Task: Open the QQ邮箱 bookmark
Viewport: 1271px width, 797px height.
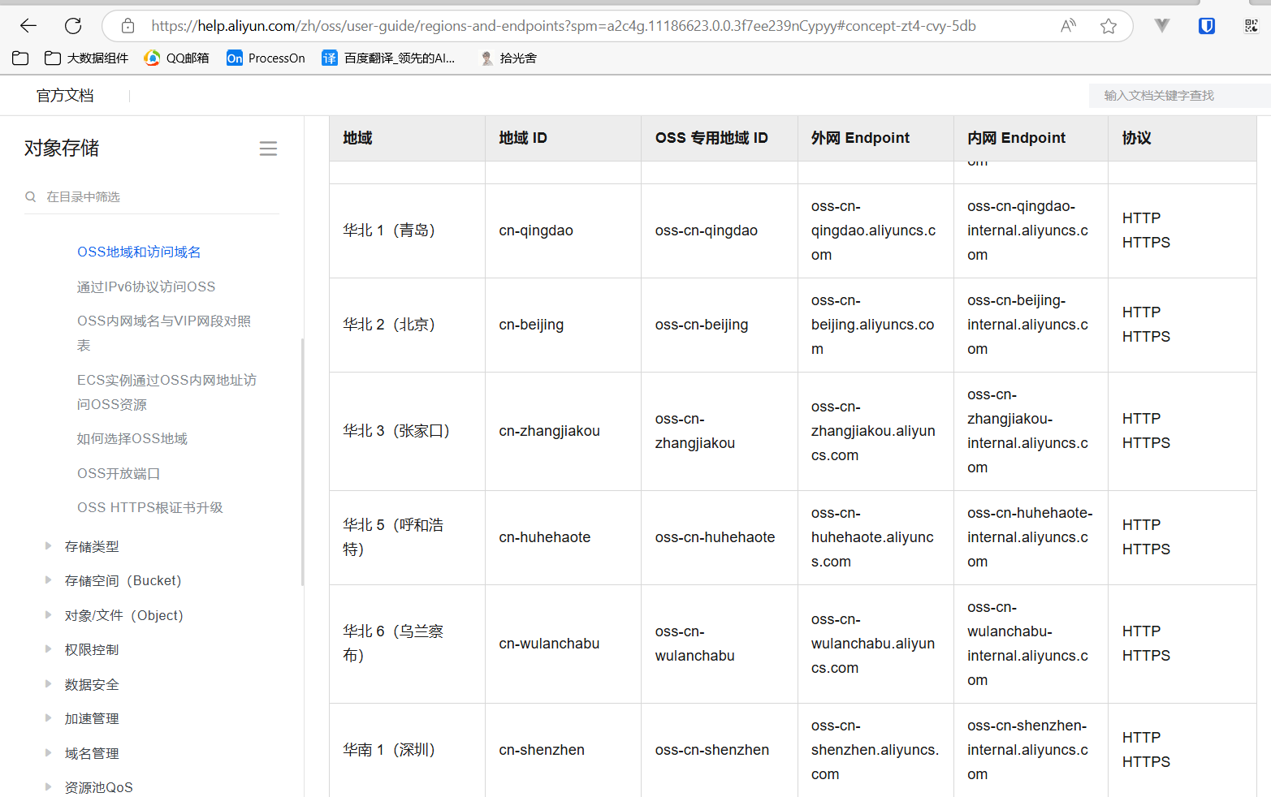Action: click(176, 58)
